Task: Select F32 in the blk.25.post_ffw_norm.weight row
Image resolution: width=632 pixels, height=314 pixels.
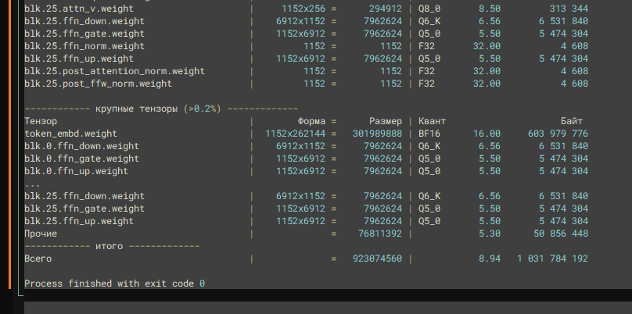Action: point(427,84)
